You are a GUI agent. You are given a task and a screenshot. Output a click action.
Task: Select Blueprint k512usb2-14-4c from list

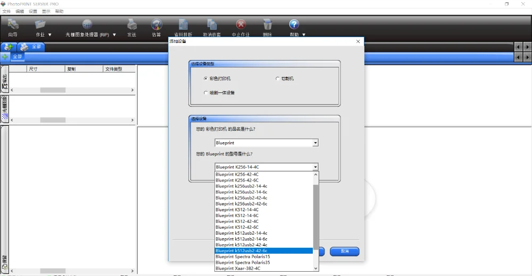tap(264, 233)
